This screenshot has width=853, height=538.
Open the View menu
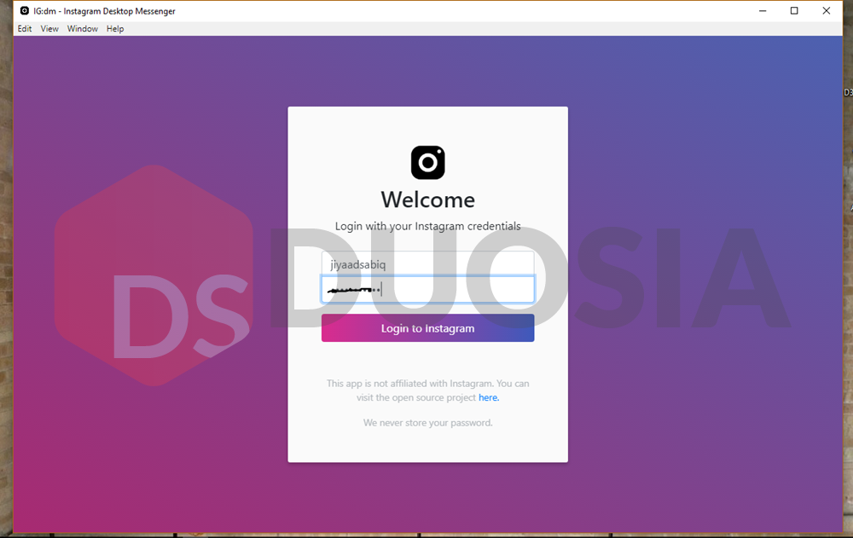point(49,29)
